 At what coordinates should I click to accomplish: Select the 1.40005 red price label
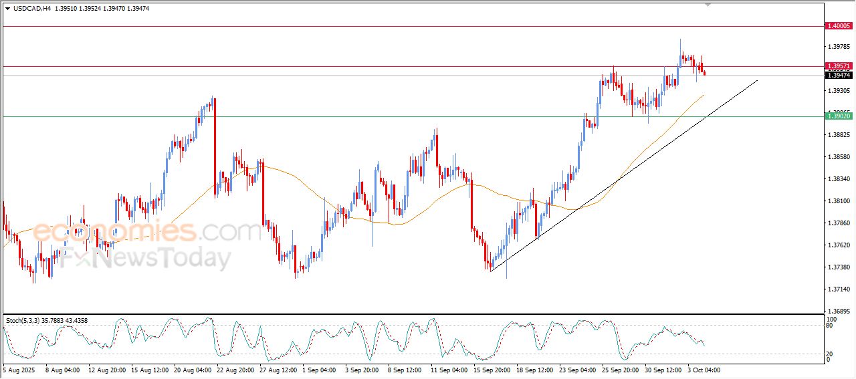(839, 26)
